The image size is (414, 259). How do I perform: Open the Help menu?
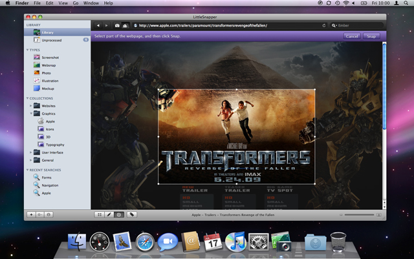coord(108,3)
